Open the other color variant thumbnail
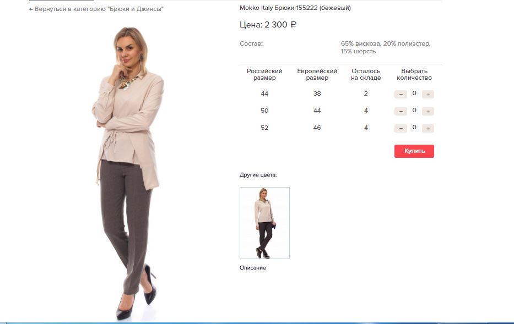The image size is (514, 324). [x=264, y=223]
